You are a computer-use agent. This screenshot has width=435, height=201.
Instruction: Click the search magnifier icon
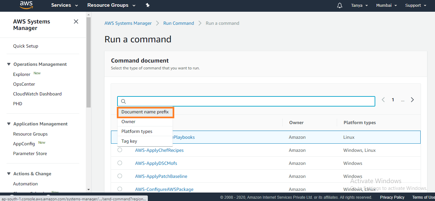coord(123,101)
